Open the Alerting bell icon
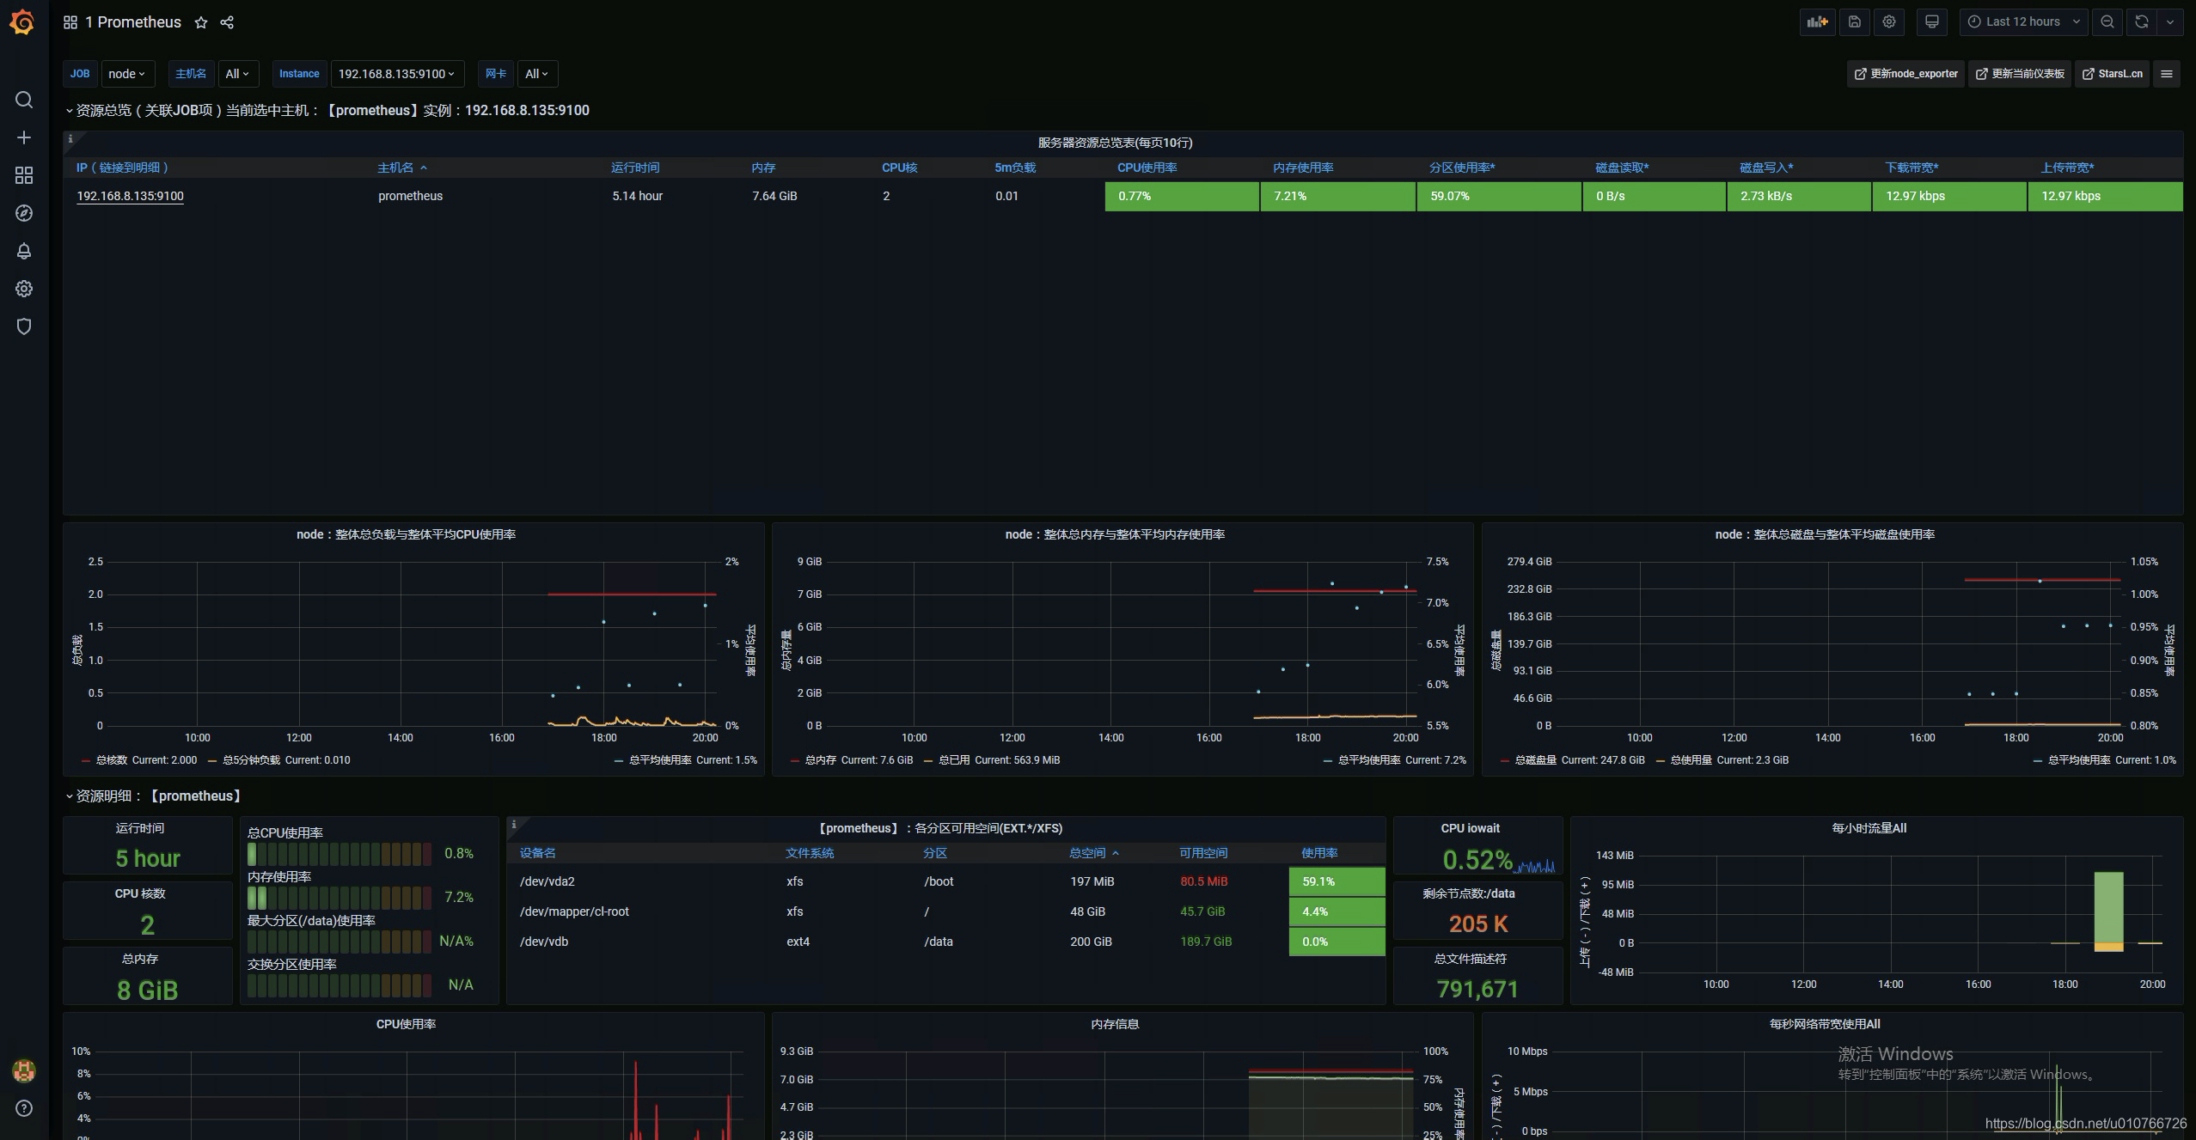The height and width of the screenshot is (1140, 2196). tap(24, 251)
